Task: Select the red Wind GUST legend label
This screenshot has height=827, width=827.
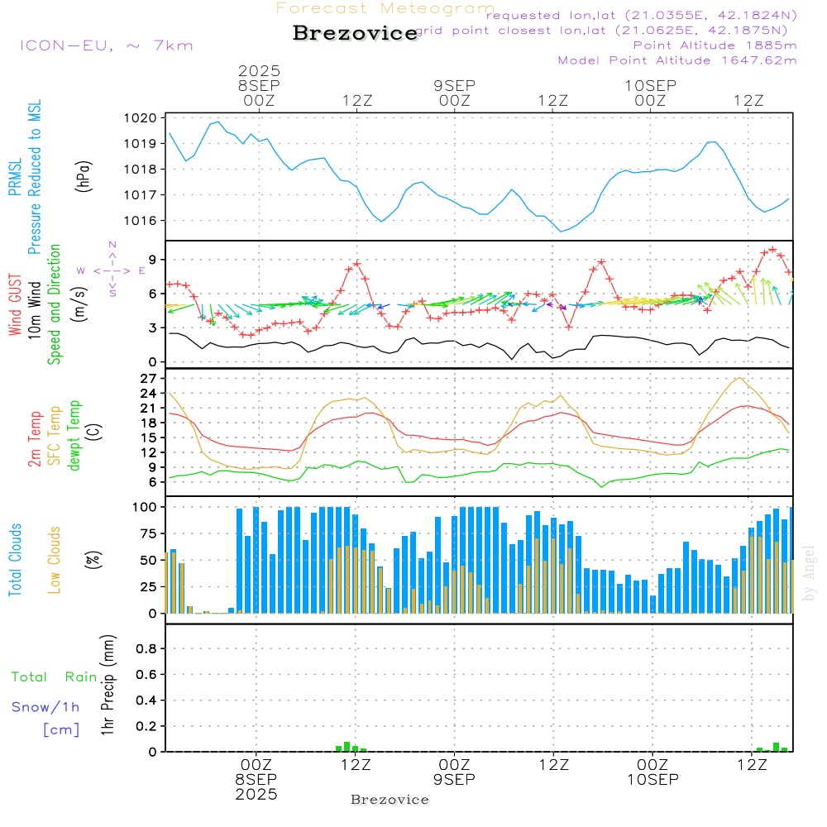Action: 16,306
